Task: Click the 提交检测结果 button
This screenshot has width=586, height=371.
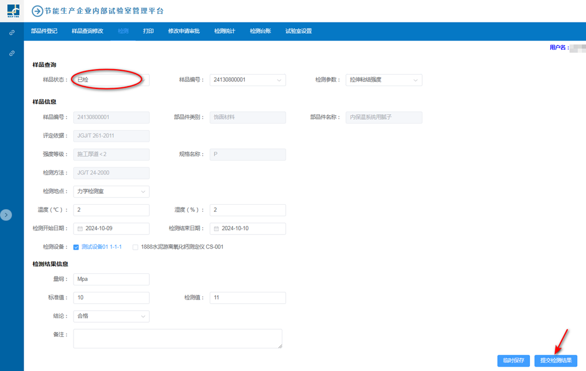Action: coord(555,361)
